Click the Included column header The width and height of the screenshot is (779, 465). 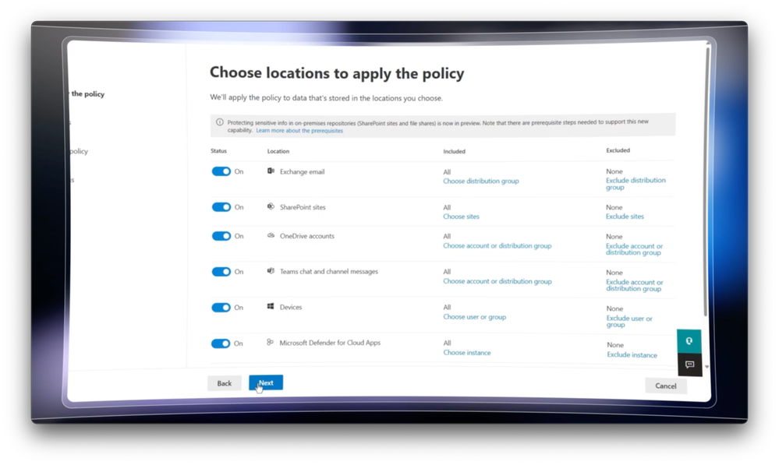pos(454,151)
